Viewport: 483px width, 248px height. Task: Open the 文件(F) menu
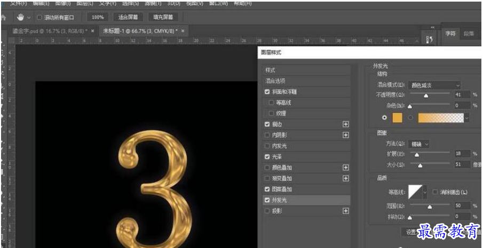click(x=18, y=3)
